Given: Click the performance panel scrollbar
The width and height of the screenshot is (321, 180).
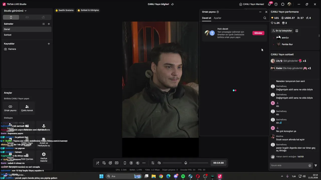Looking at the screenshot, I should point(319,36).
